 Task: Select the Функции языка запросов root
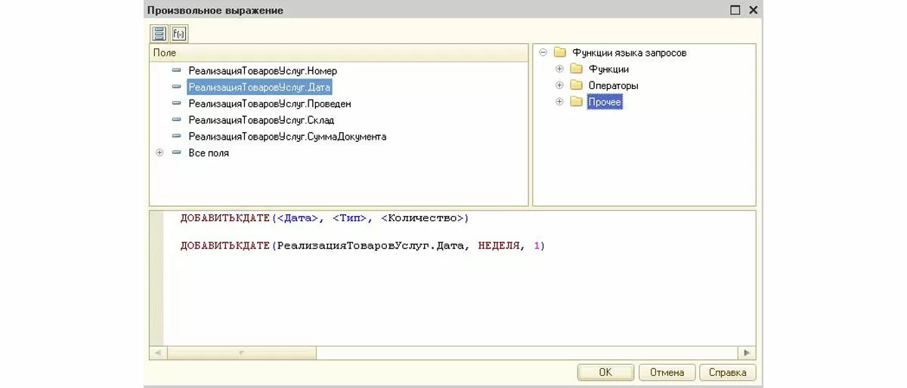coord(630,53)
